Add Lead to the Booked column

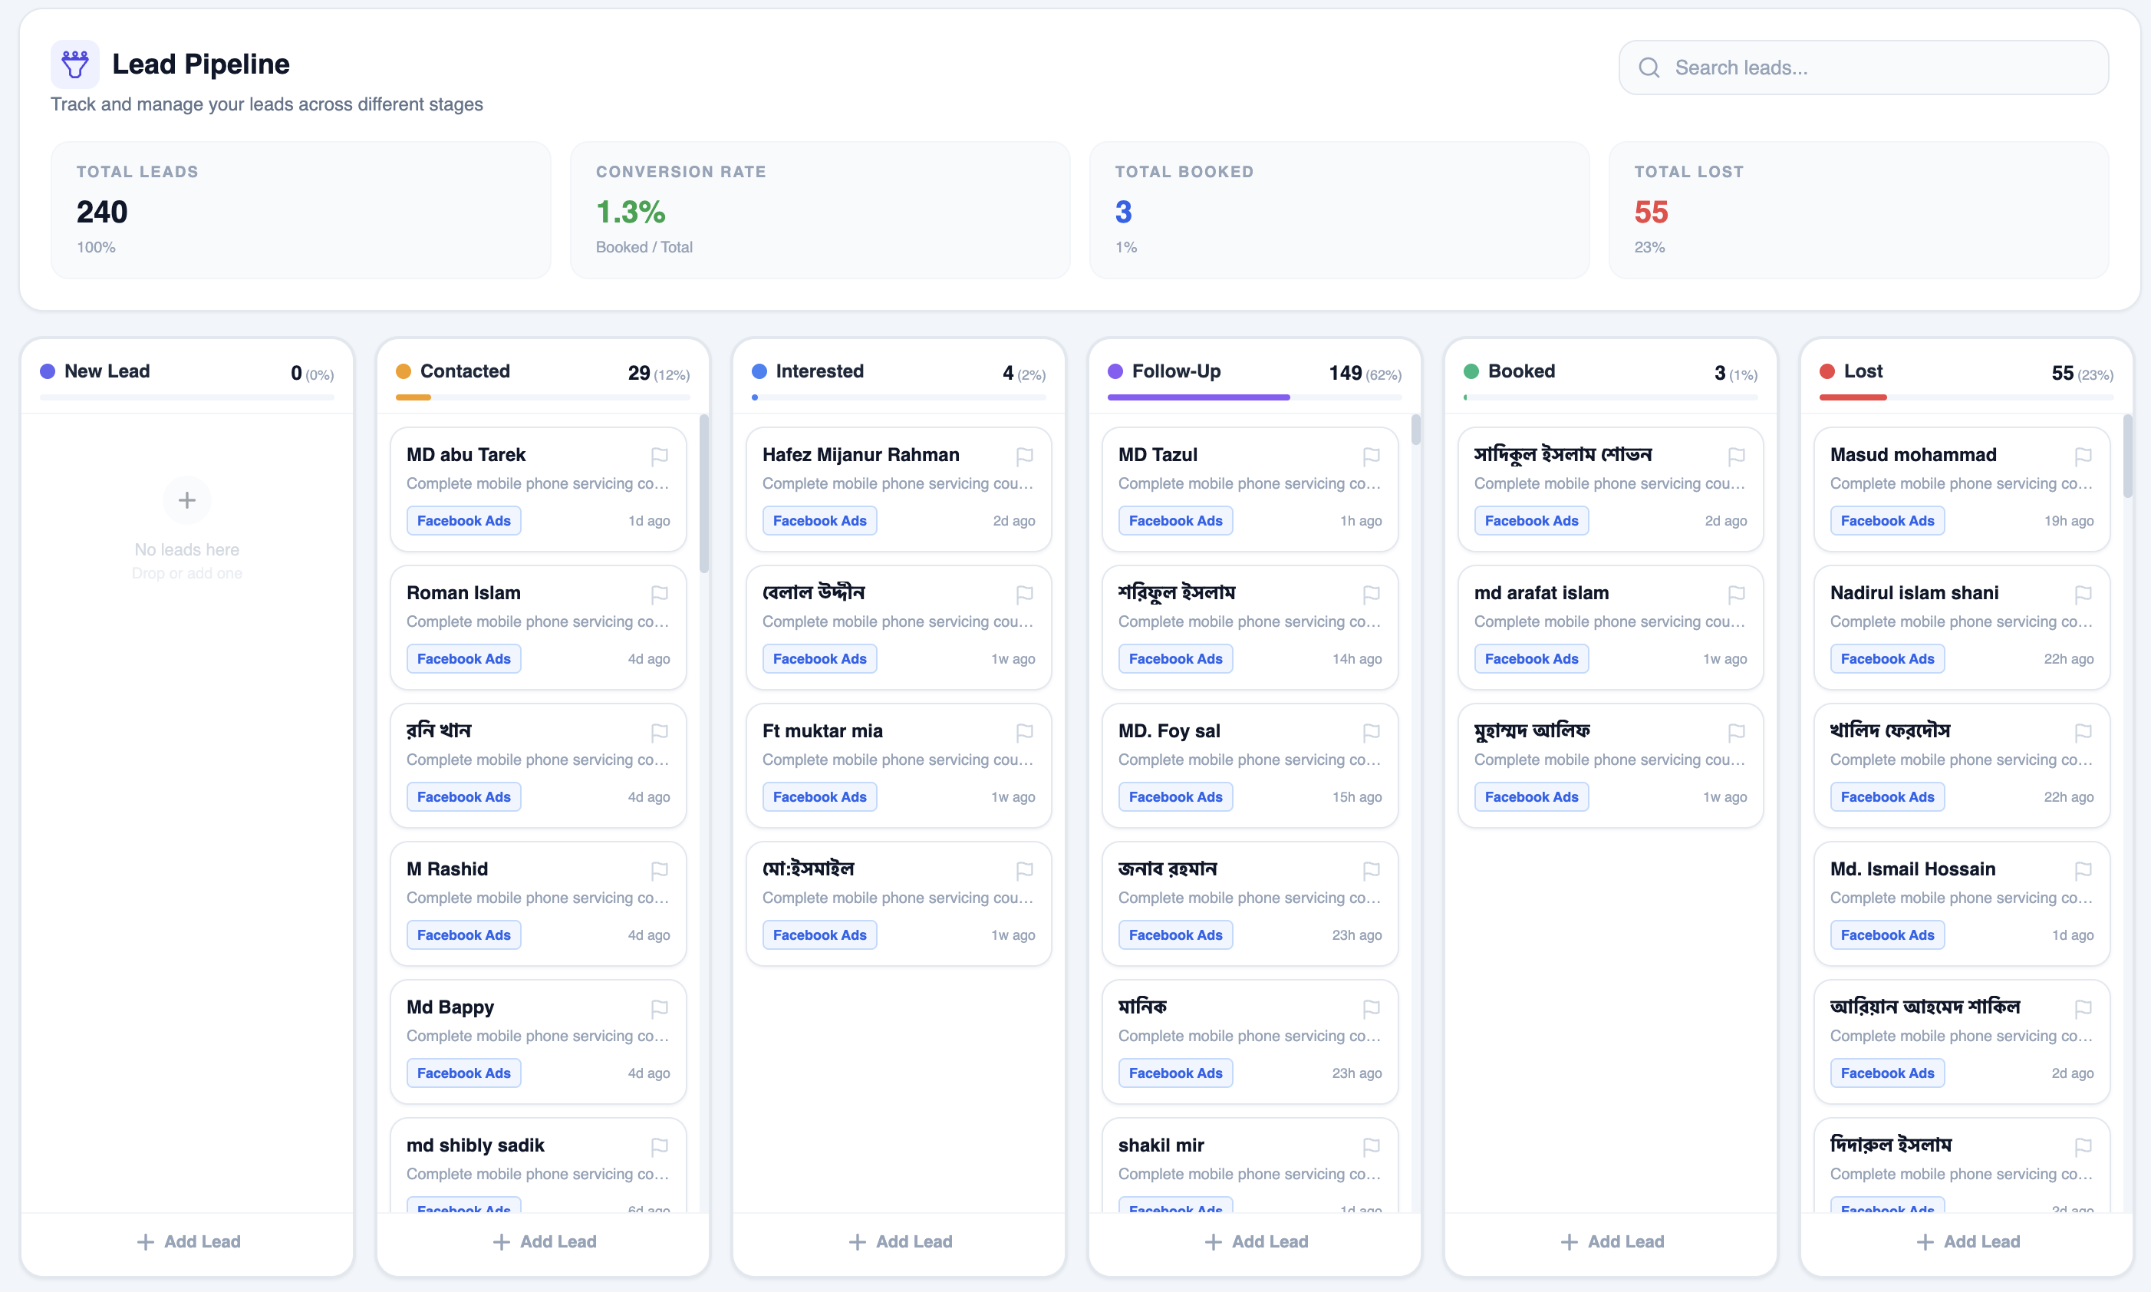pos(1611,1241)
